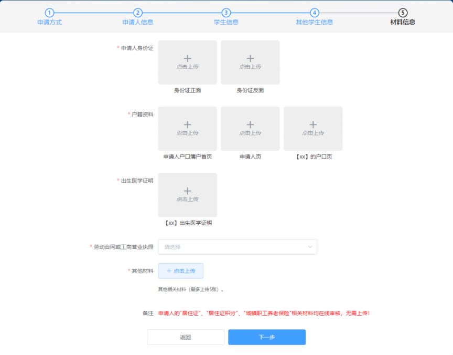Click the 申请人身份证 field label

click(137, 48)
